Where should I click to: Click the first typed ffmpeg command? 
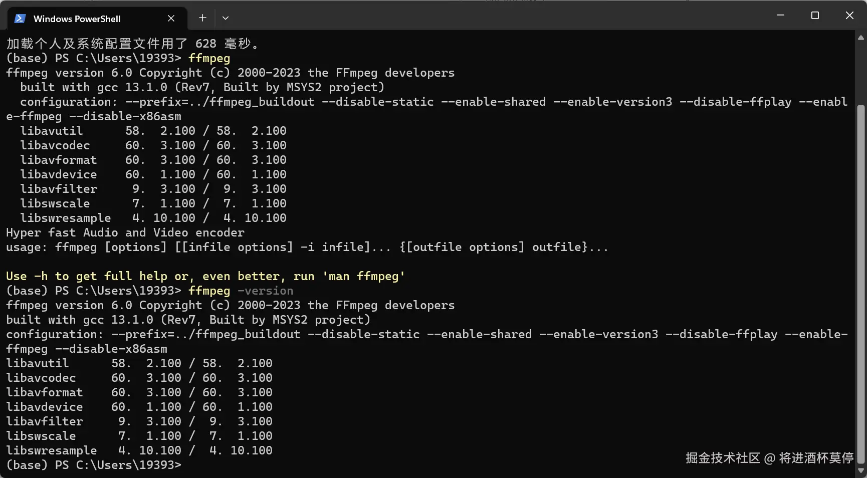click(209, 58)
